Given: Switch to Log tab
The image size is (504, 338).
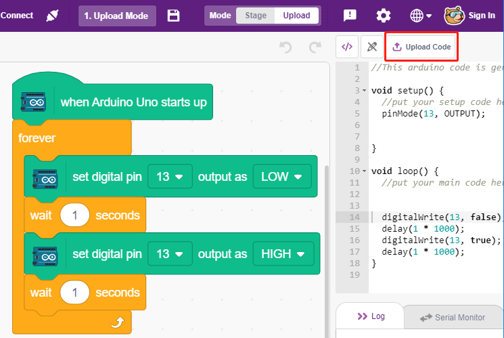Looking at the screenshot, I should click(x=370, y=316).
